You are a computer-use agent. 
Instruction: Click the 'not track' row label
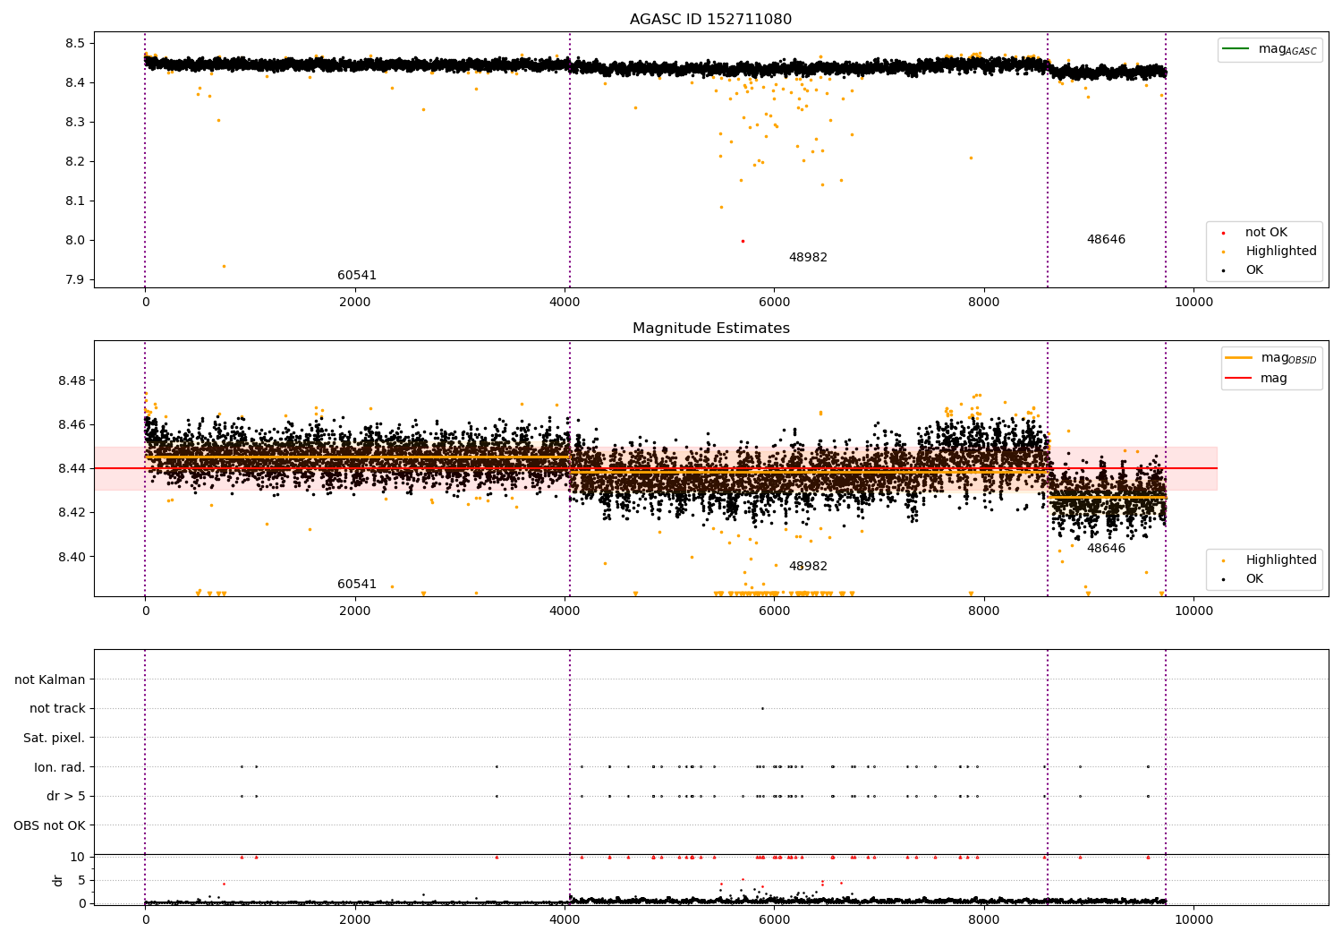click(57, 708)
